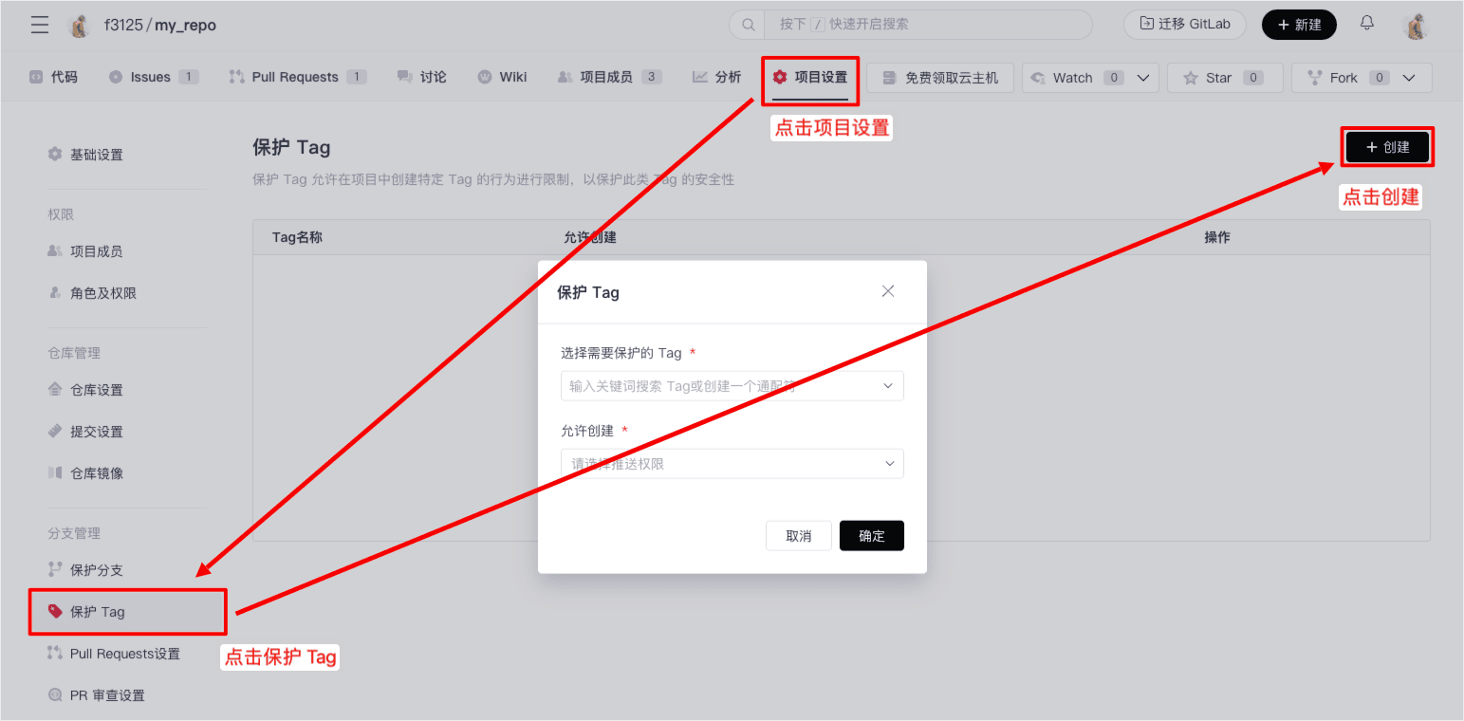Open the notification bell
The image size is (1464, 721).
pos(1367,24)
